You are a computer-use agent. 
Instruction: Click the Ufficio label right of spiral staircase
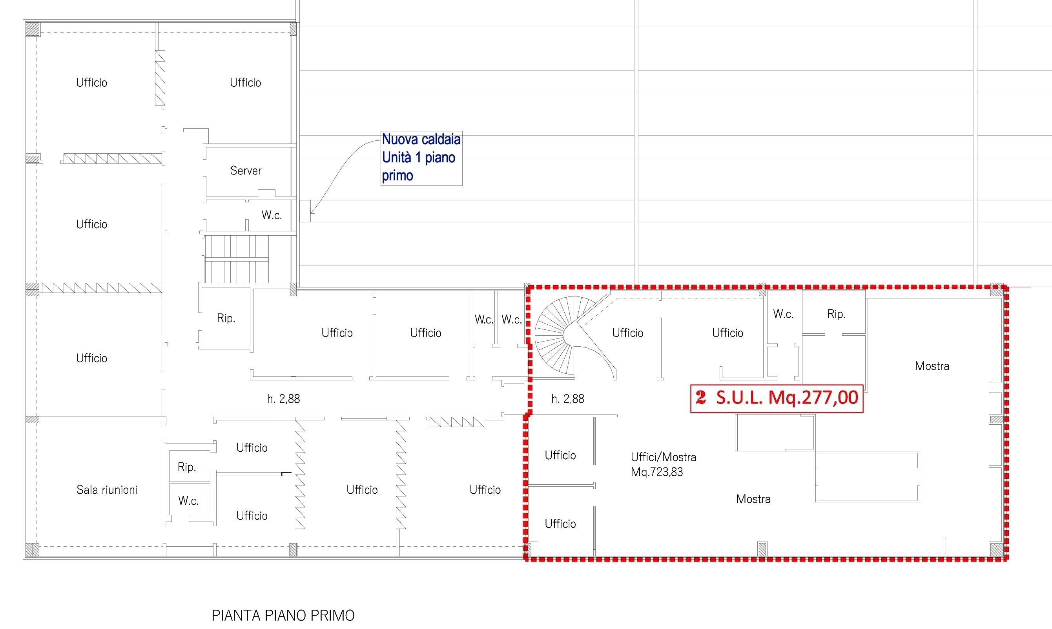click(627, 333)
